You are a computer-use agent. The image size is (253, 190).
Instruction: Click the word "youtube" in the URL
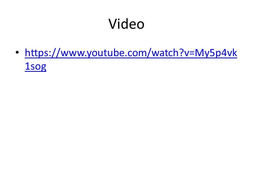(106, 53)
